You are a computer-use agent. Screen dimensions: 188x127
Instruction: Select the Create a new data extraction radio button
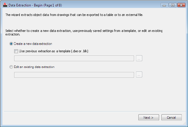click(x=11, y=44)
